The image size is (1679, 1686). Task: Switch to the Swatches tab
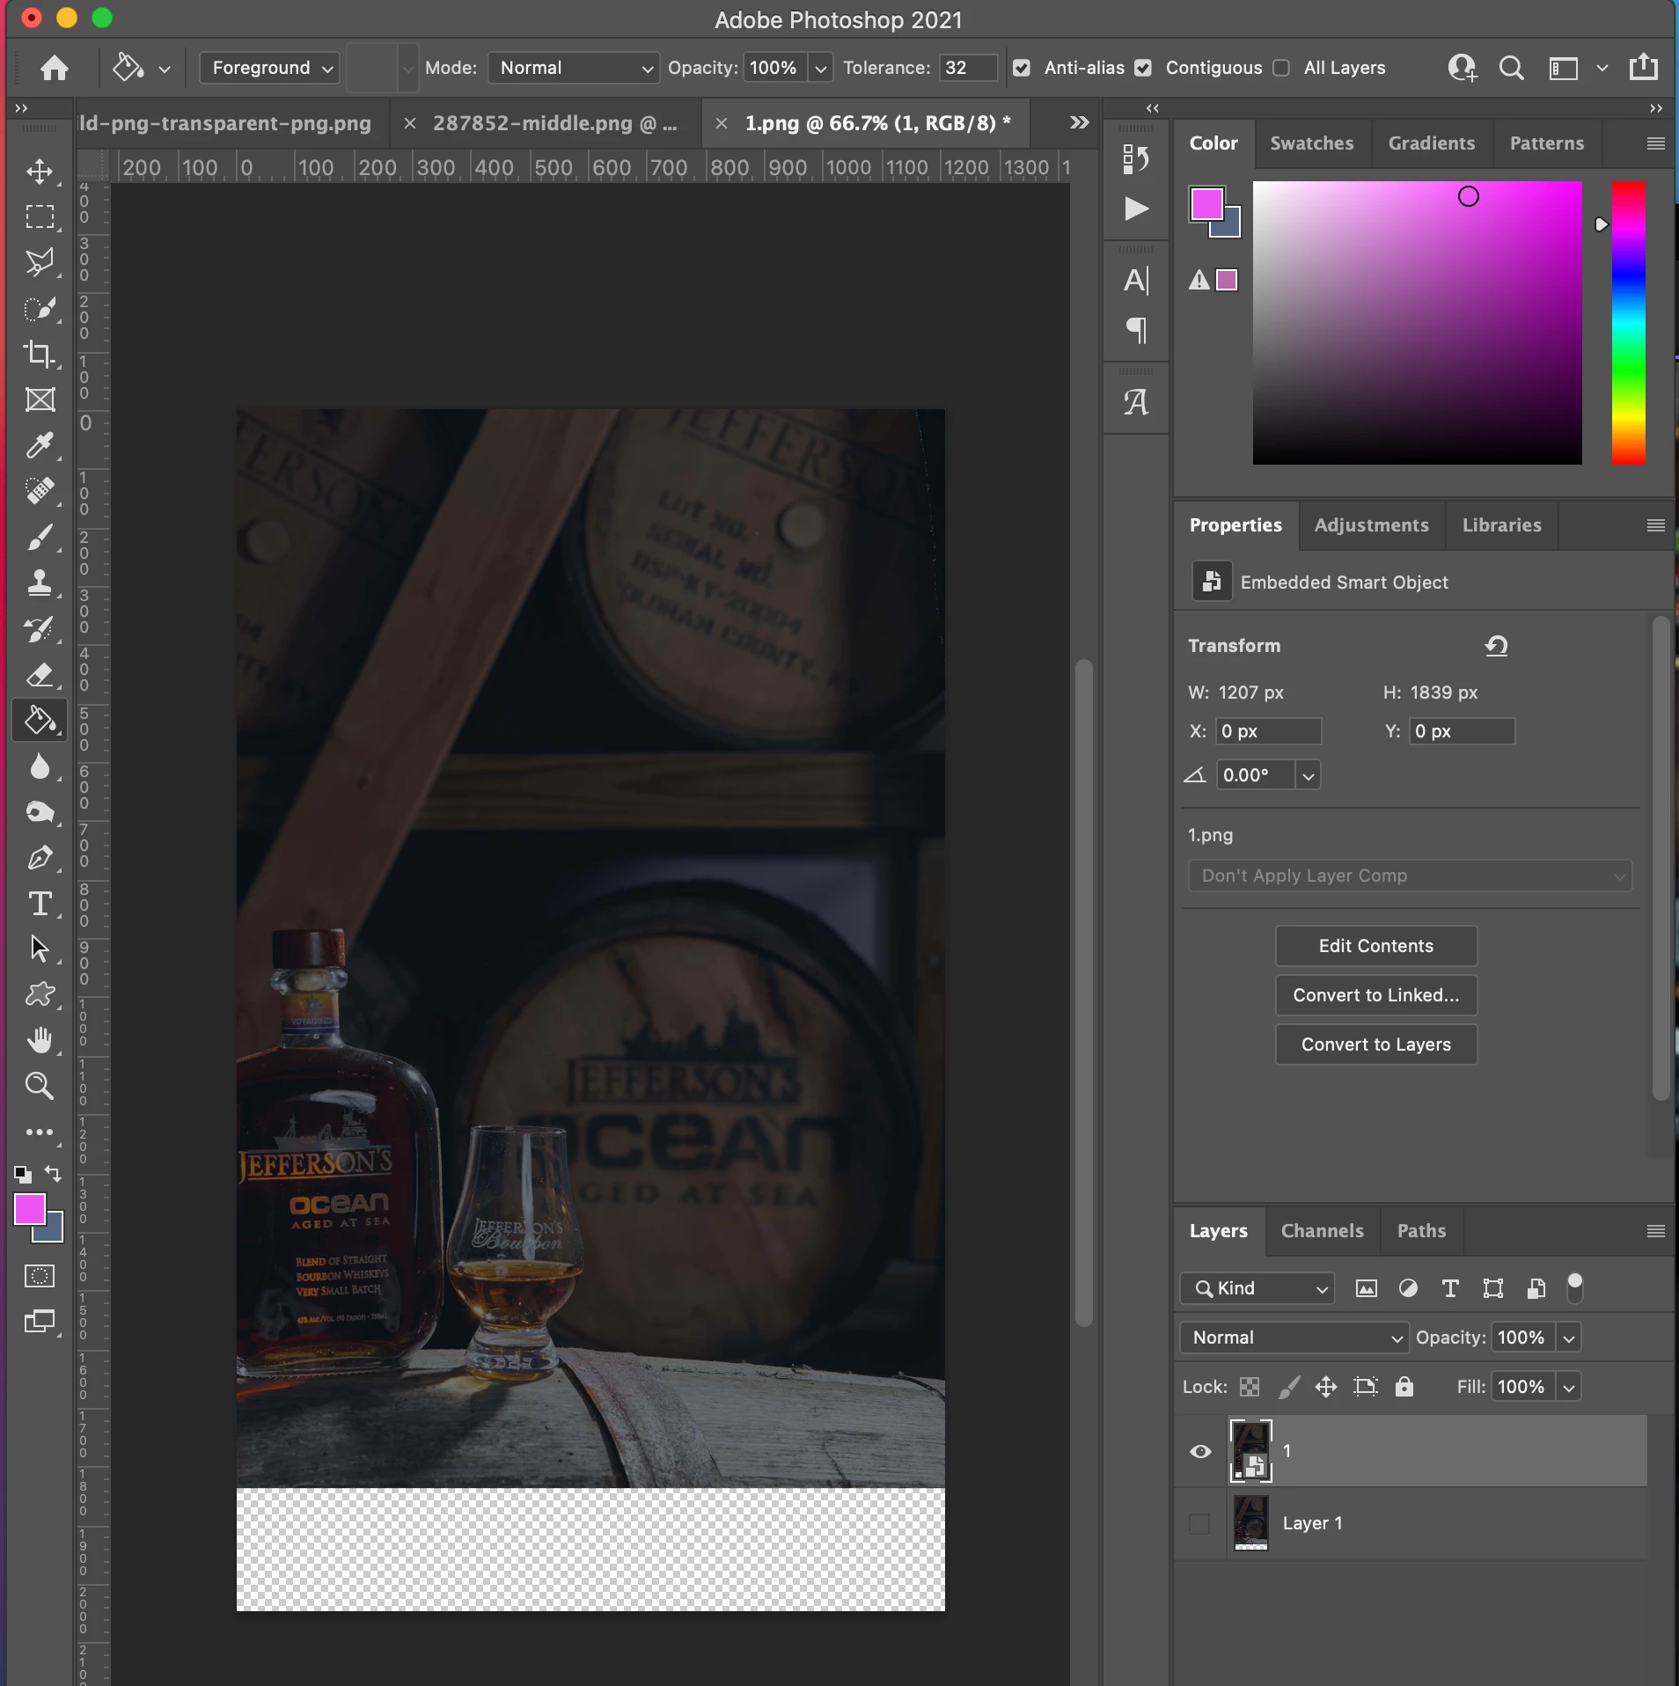pyautogui.click(x=1311, y=143)
